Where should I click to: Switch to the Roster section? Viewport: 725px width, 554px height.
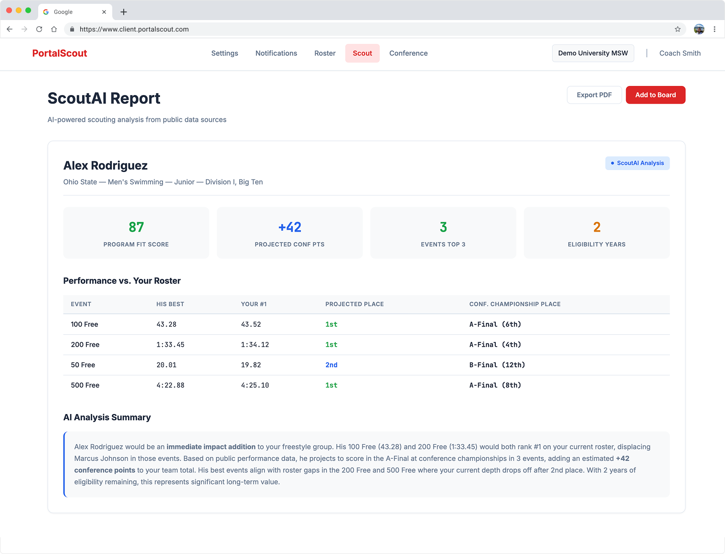[325, 53]
